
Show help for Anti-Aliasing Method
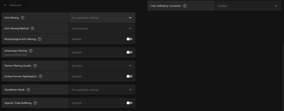pos(32,28)
